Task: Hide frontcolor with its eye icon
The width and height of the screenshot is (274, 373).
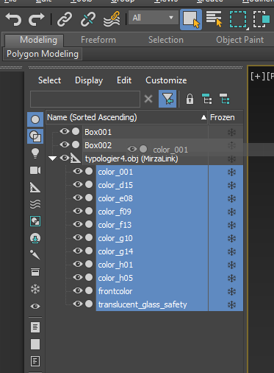Action: [x=78, y=290]
